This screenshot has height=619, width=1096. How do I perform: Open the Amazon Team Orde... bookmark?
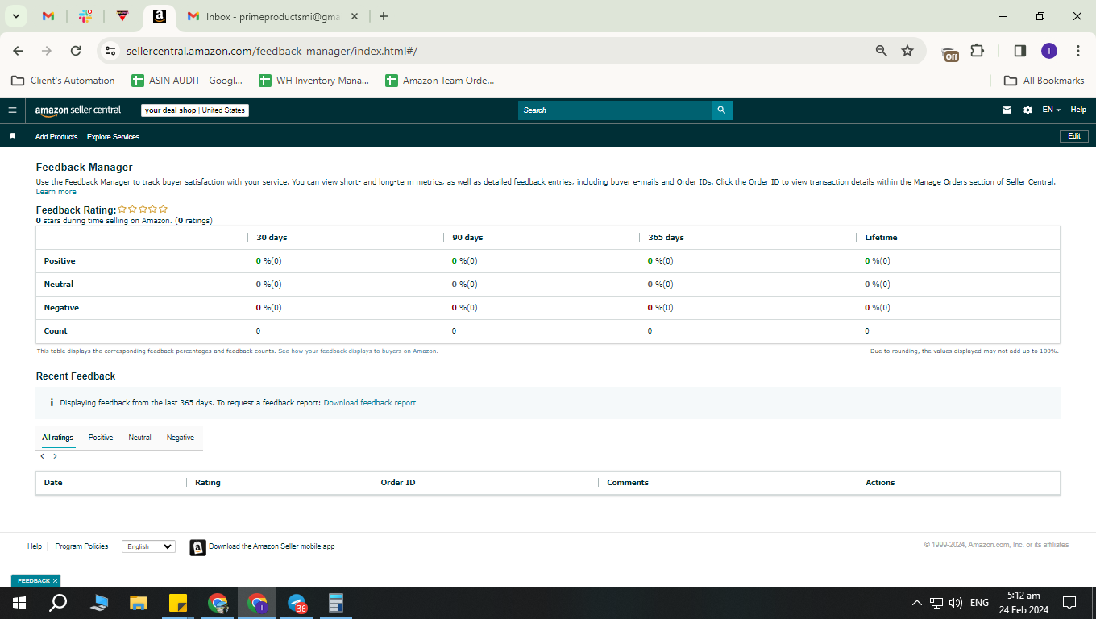pyautogui.click(x=440, y=81)
